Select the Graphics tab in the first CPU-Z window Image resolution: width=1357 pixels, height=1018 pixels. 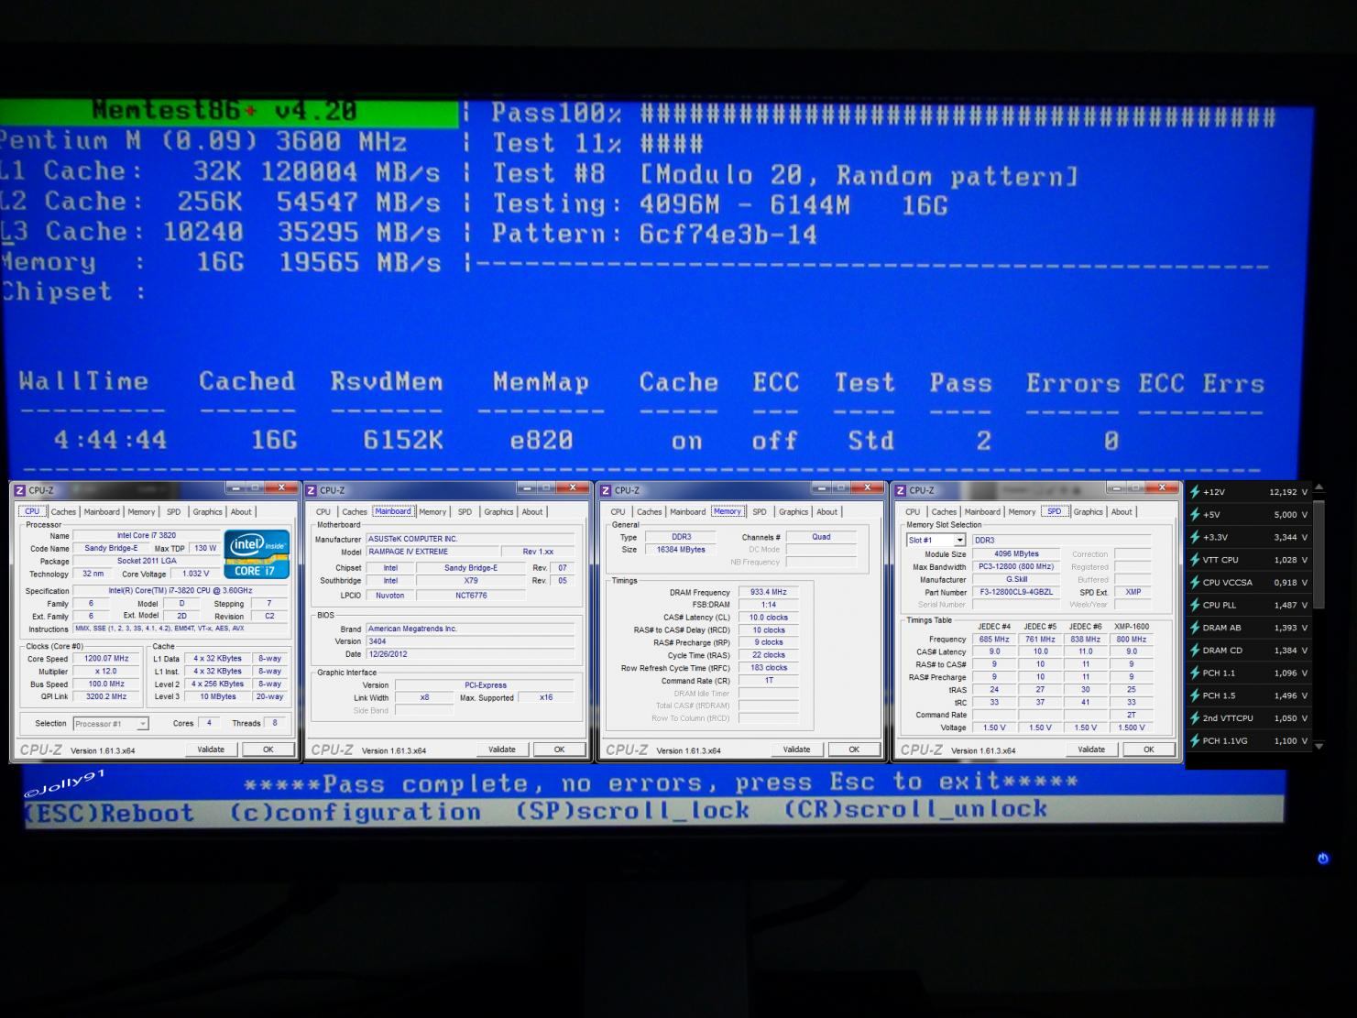coord(207,512)
